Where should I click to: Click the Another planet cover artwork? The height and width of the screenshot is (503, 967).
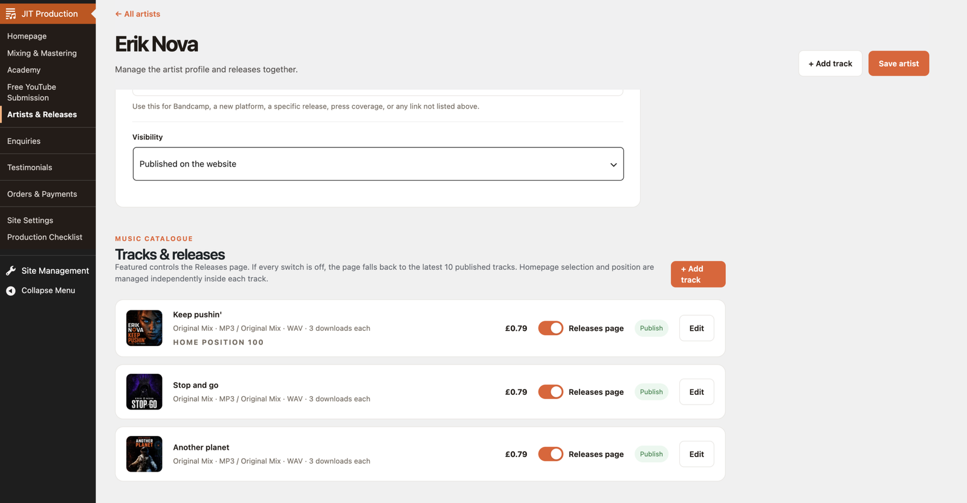pyautogui.click(x=144, y=454)
